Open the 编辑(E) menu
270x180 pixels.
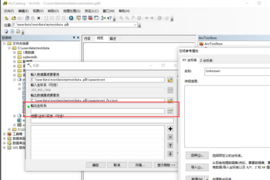[23, 11]
